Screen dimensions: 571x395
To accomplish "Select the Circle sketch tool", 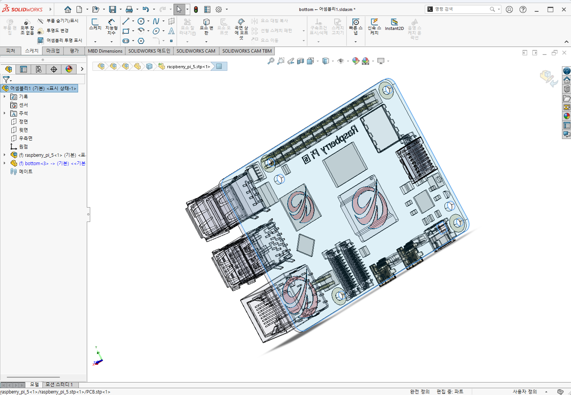I will click(x=141, y=21).
